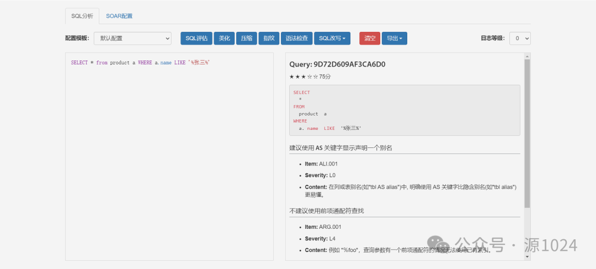Click the ALI.001 Content description text
Image resolution: width=596 pixels, height=269 pixels.
[x=411, y=191]
